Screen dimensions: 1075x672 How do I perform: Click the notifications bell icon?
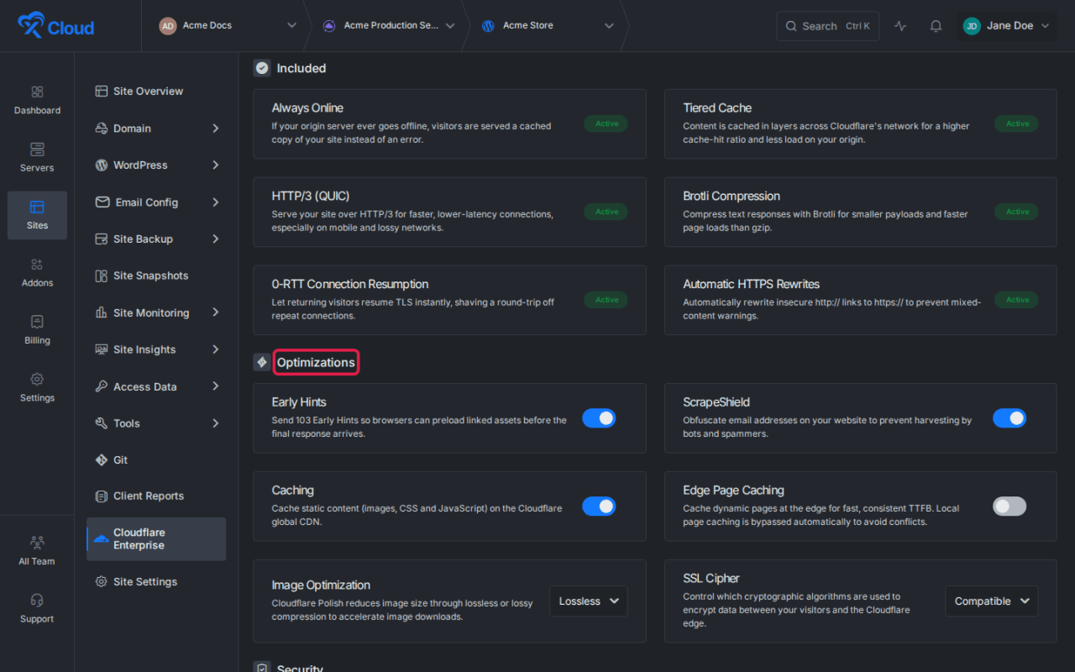point(936,26)
